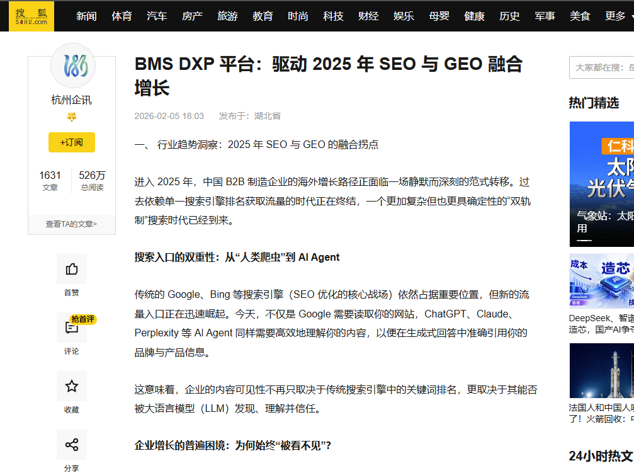The image size is (634, 473).
Task: Go to the 科技 section
Action: click(x=333, y=16)
